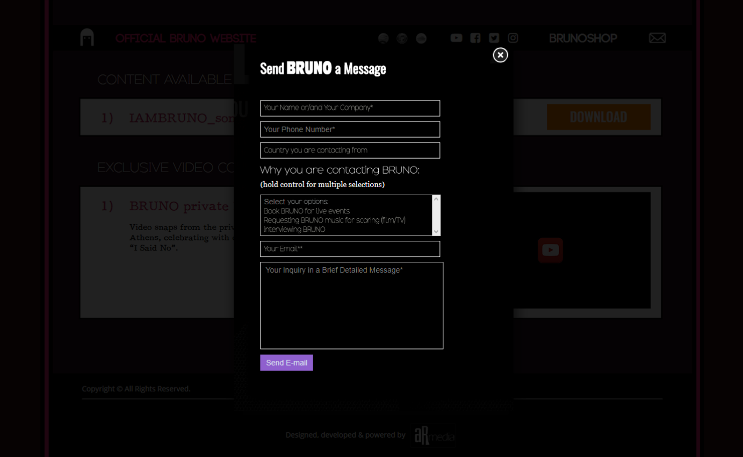Click the 'Your Name or/and Your Company' field
This screenshot has height=457, width=743.
(x=350, y=108)
